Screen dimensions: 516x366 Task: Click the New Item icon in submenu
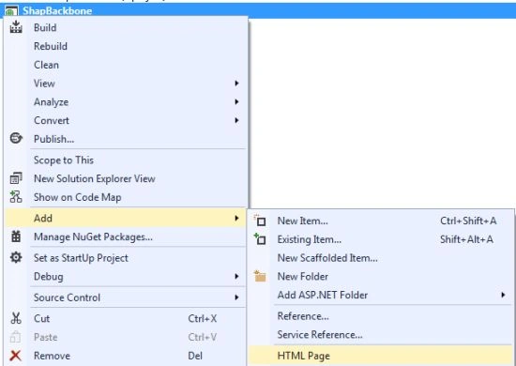[260, 221]
